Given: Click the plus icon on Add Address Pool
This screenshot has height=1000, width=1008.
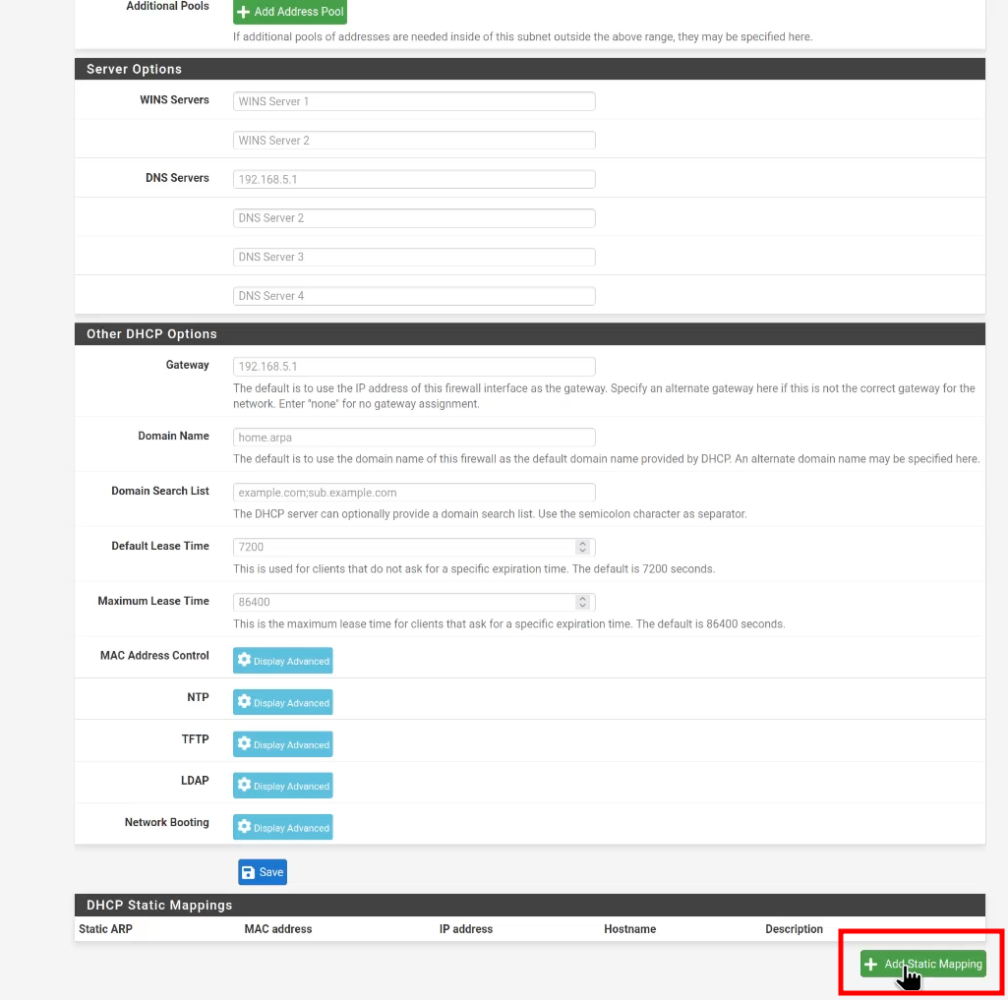Looking at the screenshot, I should (244, 12).
